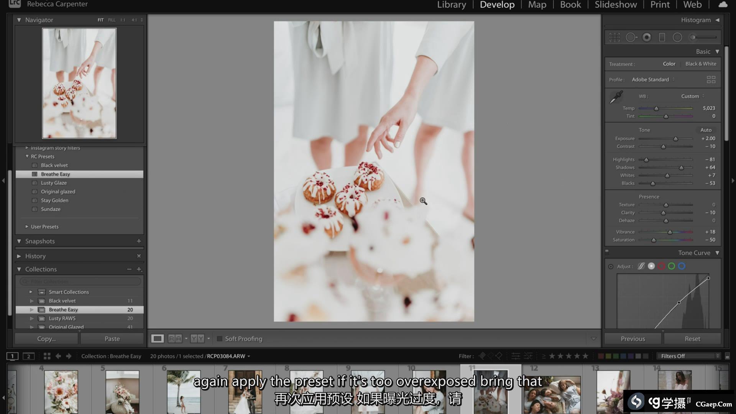The height and width of the screenshot is (414, 736).
Task: Click the Exposure slider handle
Action: (x=675, y=139)
